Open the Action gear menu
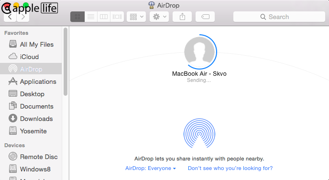This screenshot has width=329, height=180. 159,17
